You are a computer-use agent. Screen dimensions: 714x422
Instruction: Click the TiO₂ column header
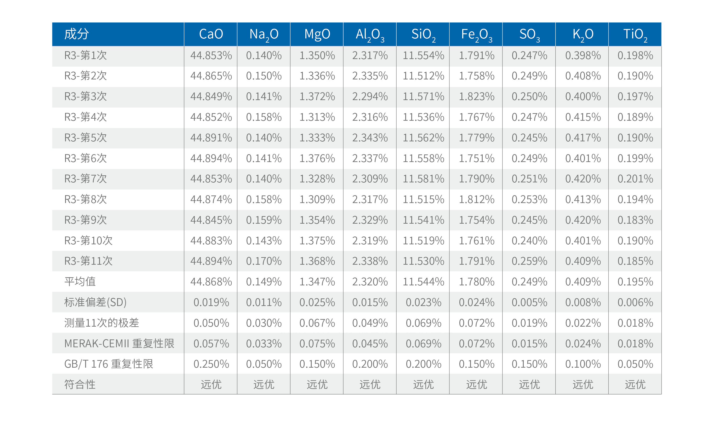[x=635, y=34]
